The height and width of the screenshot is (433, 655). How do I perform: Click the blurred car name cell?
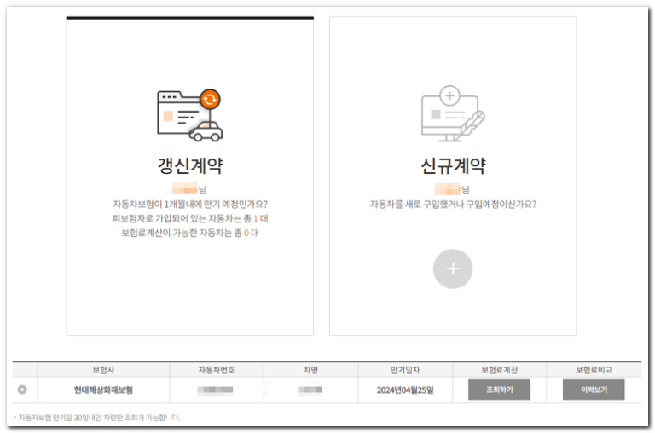pos(310,390)
